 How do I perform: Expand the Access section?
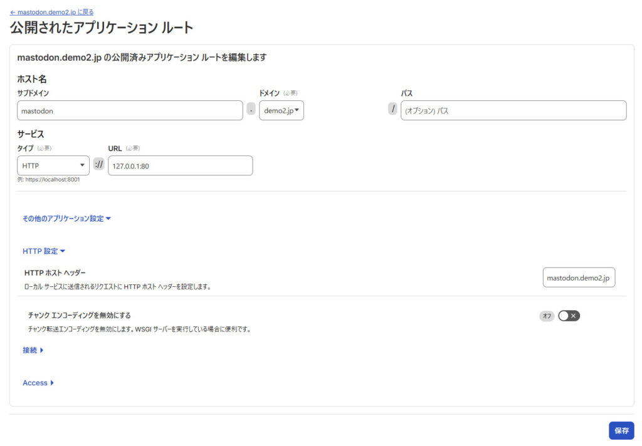(38, 383)
